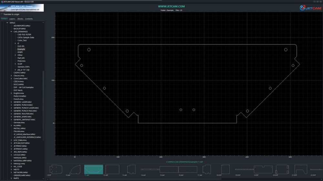The width and height of the screenshot is (323, 181).
Task: Select the KNIFE folder in the tree
Action: point(20,52)
